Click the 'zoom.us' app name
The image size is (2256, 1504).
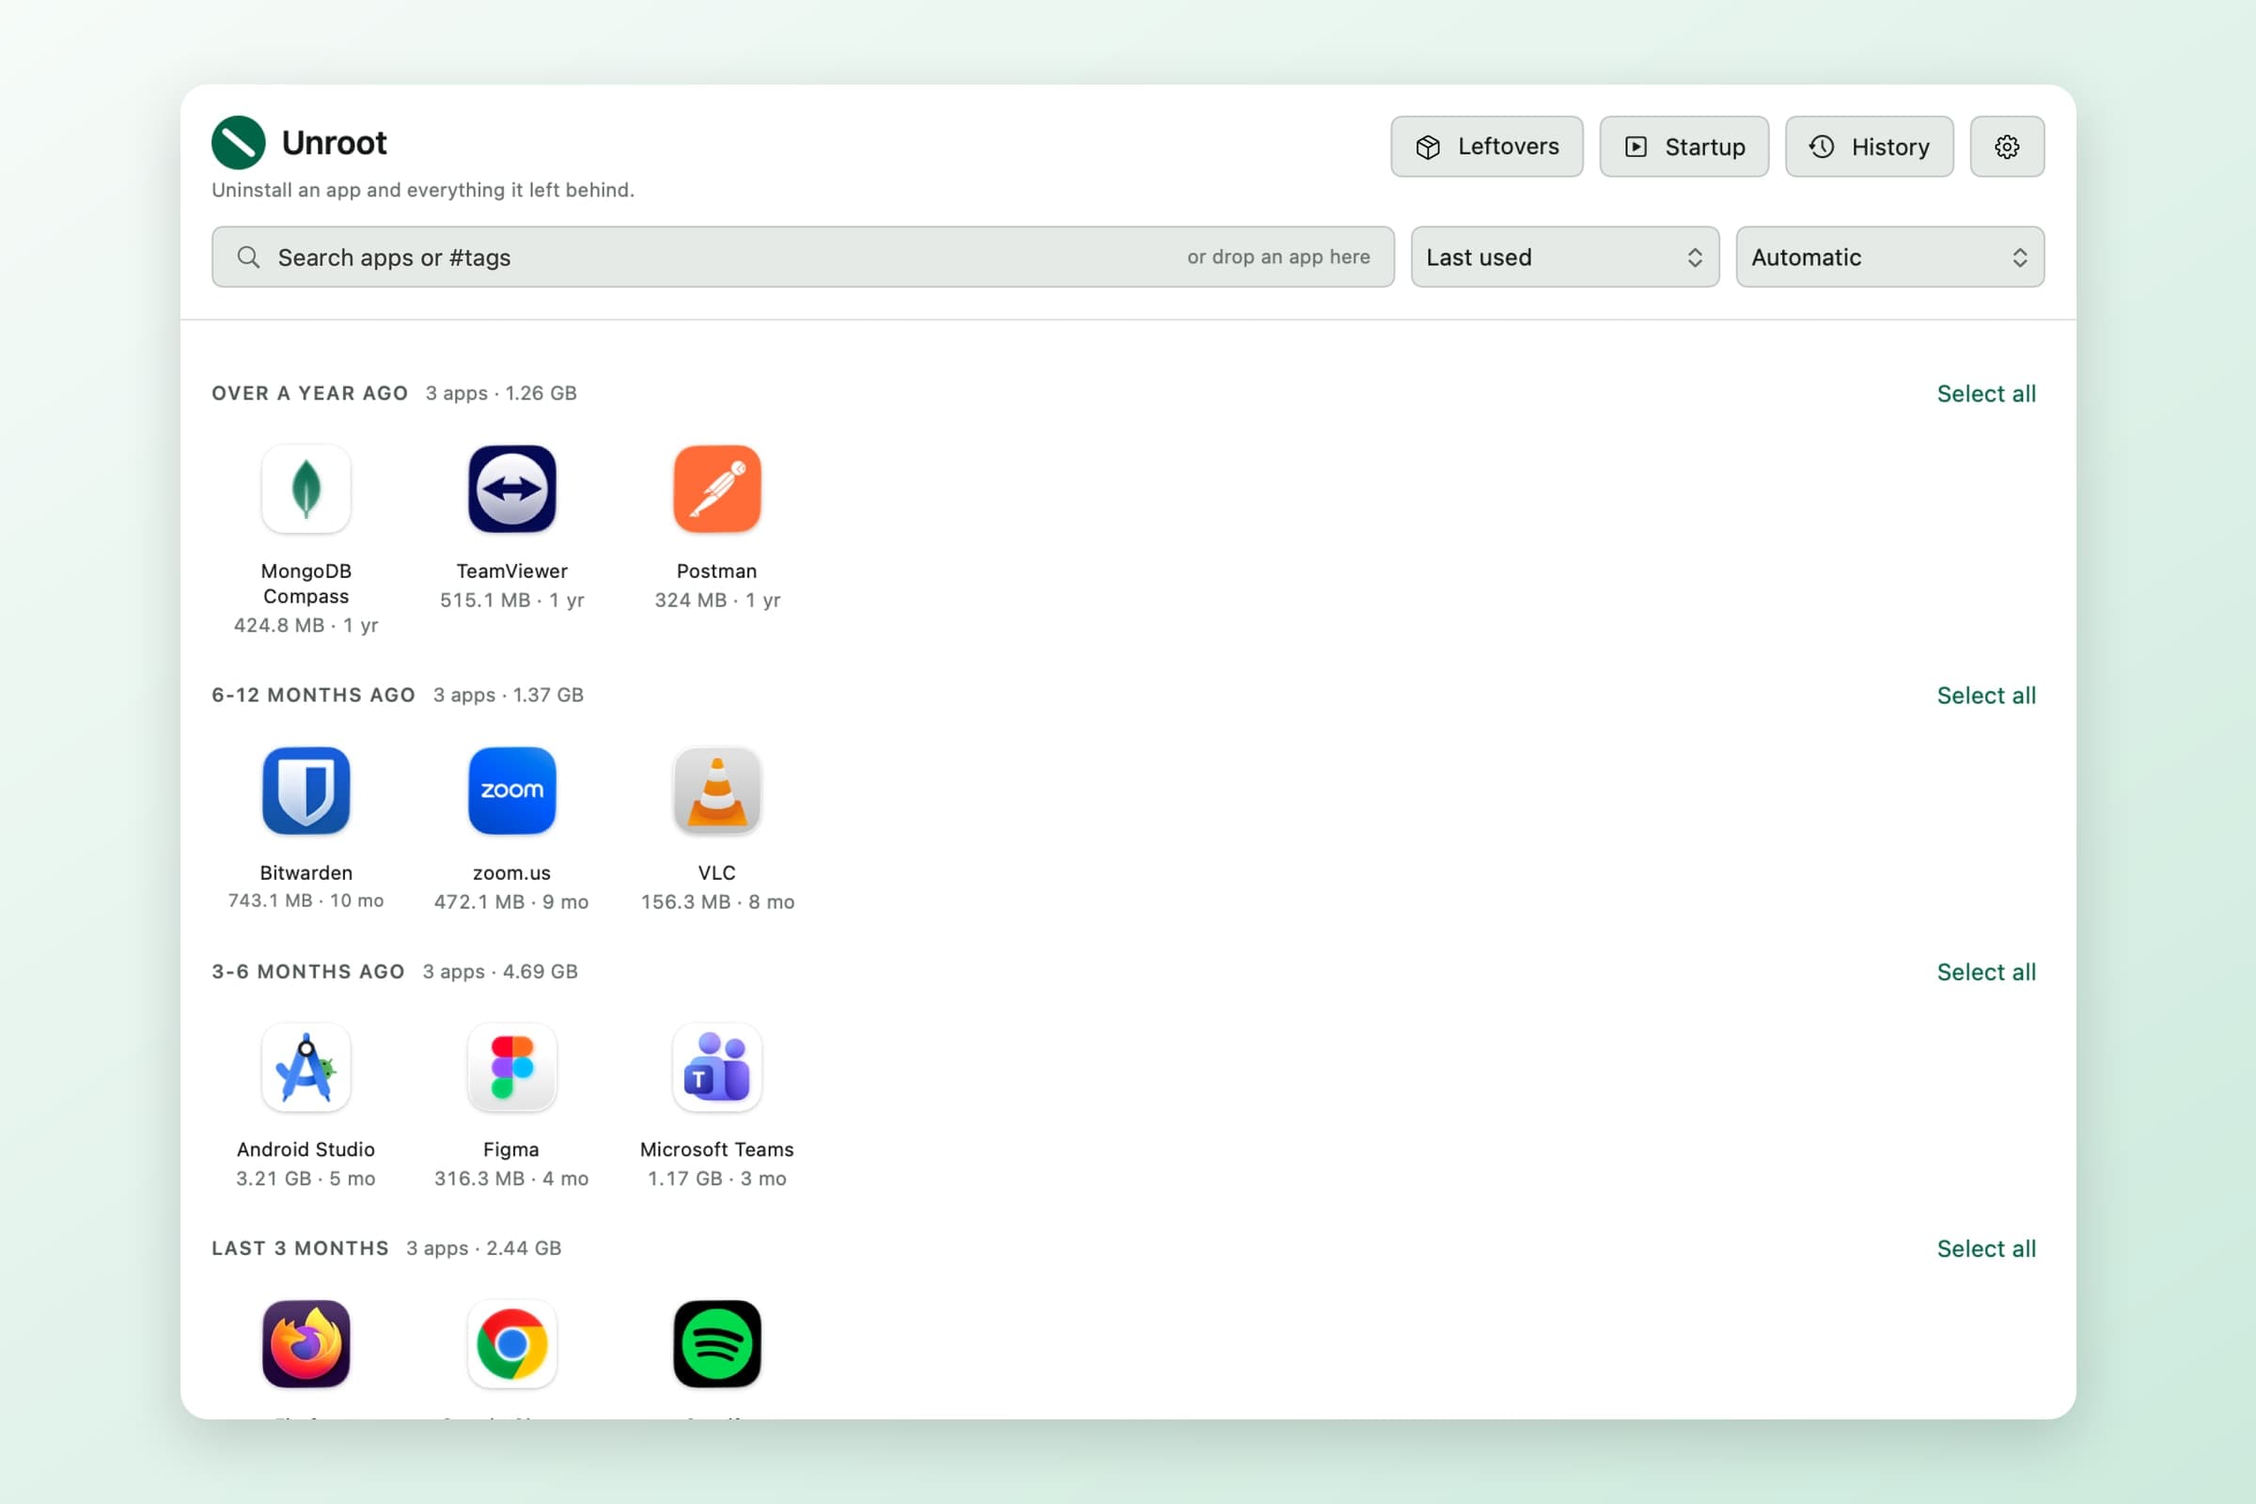pos(511,873)
